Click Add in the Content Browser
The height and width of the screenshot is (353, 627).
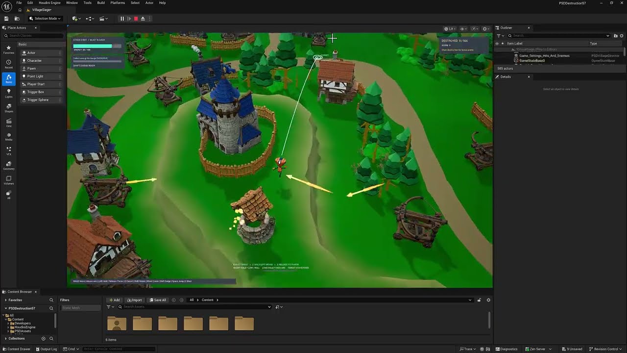coord(114,300)
